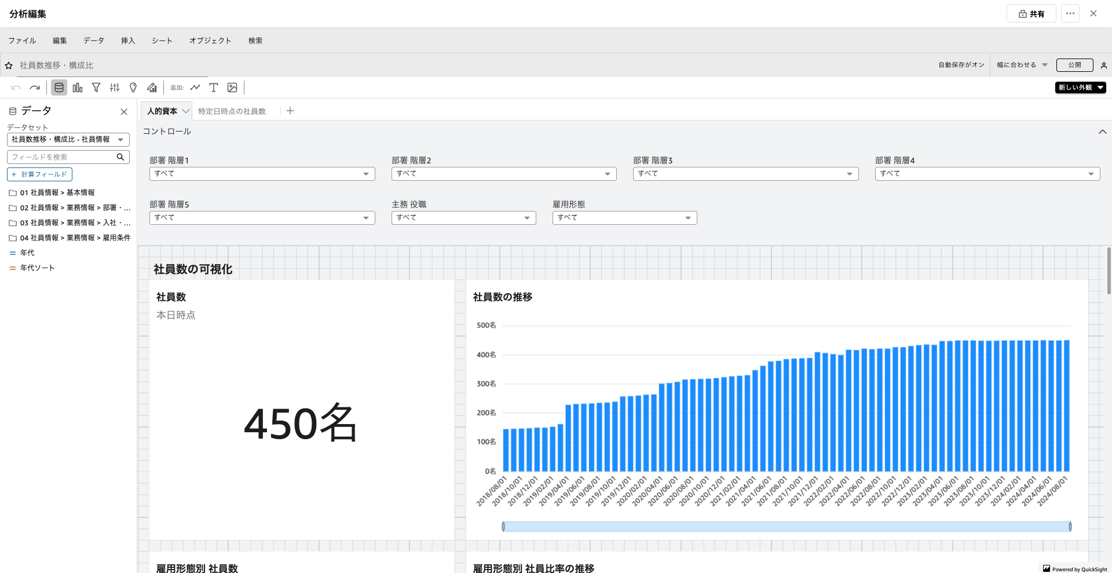This screenshot has height=573, width=1112.
Task: Collapse the コントロール section chevron
Action: 1102,132
